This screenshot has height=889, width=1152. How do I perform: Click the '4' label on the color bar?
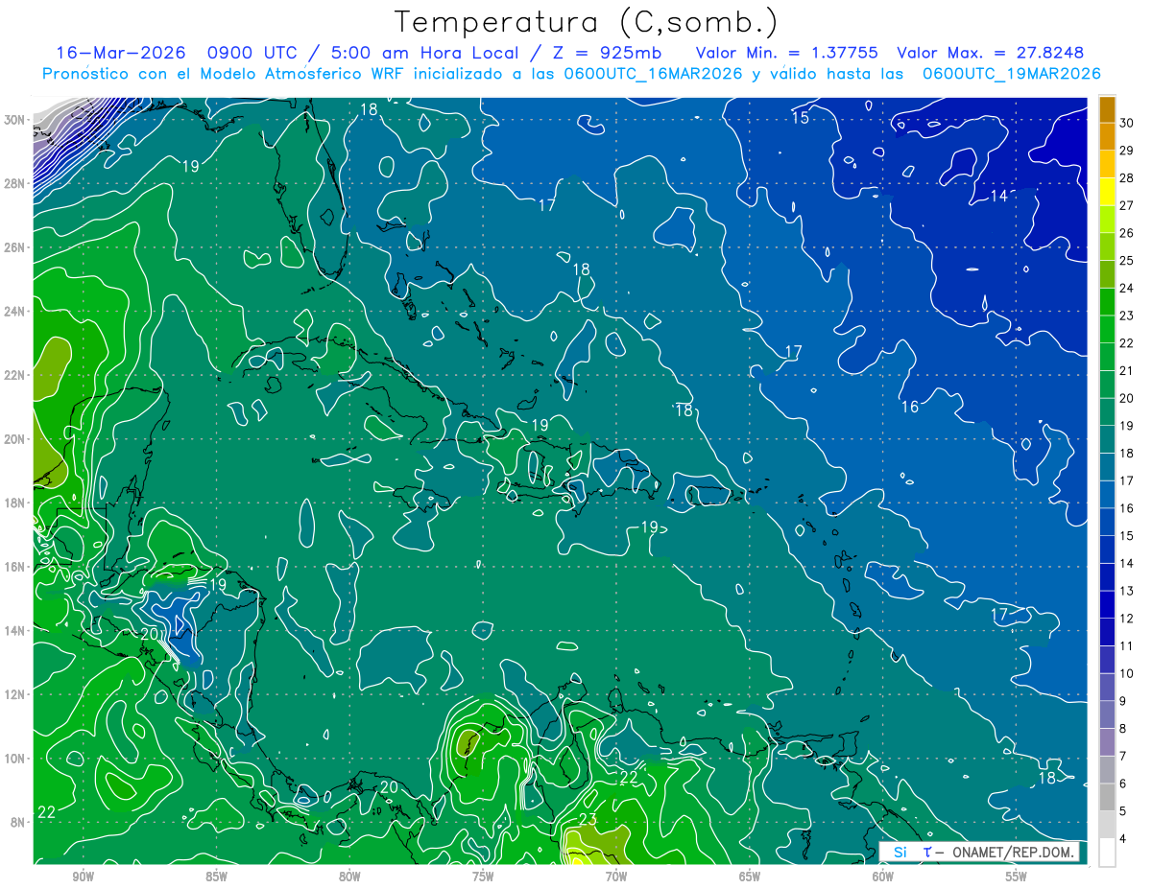(x=1123, y=839)
